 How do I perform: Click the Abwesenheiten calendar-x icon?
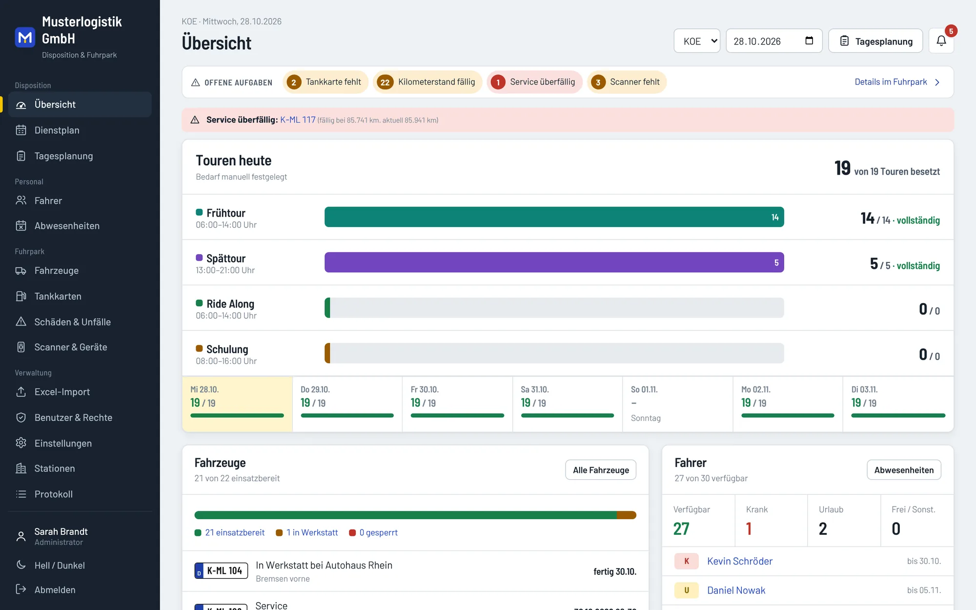click(21, 226)
